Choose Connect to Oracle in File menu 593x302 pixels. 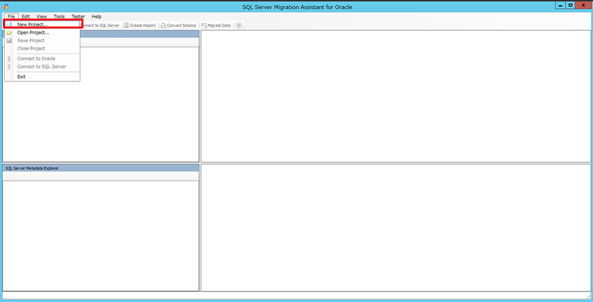[42, 58]
